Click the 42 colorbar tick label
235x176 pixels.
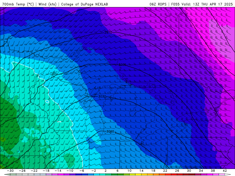[225, 171]
